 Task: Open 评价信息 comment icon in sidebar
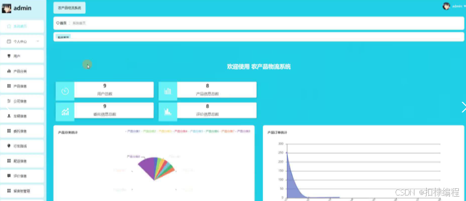pyautogui.click(x=9, y=176)
